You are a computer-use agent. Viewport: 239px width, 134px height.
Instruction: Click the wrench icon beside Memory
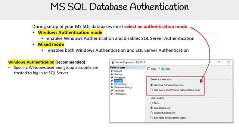(x=112, y=74)
